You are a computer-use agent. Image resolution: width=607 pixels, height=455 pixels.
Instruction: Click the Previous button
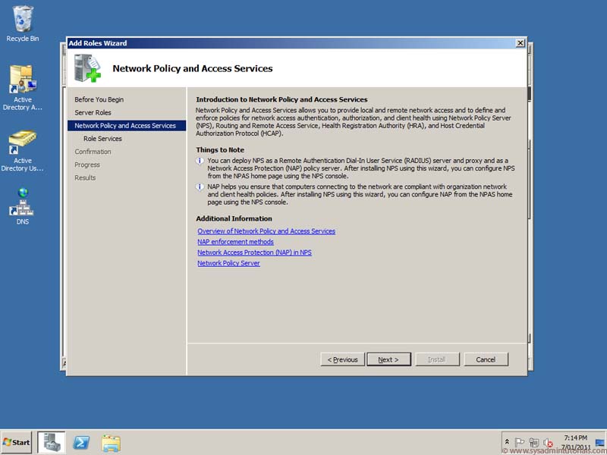[343, 359]
